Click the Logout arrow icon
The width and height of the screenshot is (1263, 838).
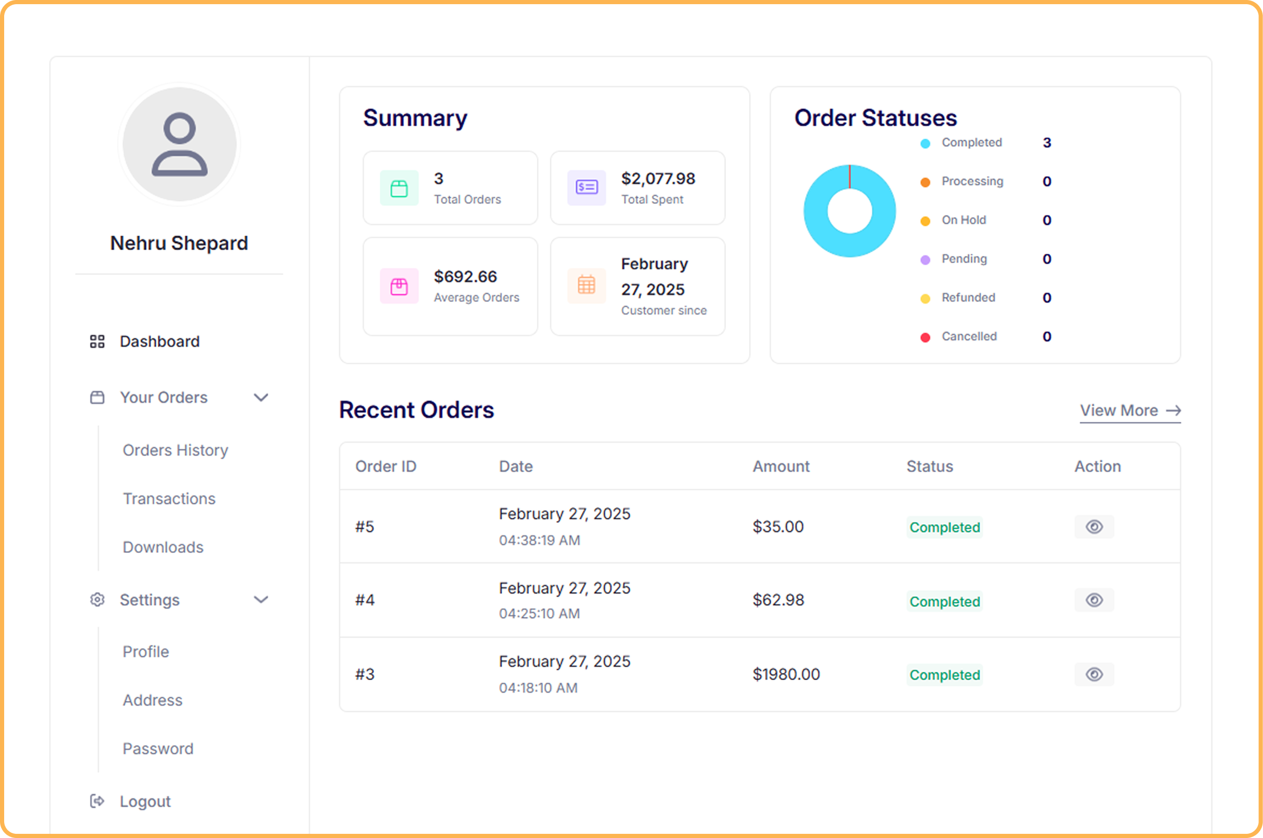97,801
